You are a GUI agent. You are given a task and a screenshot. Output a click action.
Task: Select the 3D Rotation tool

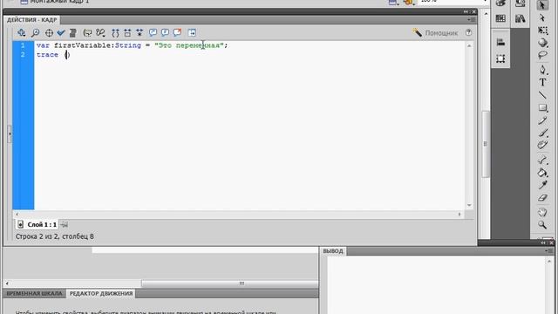542,43
